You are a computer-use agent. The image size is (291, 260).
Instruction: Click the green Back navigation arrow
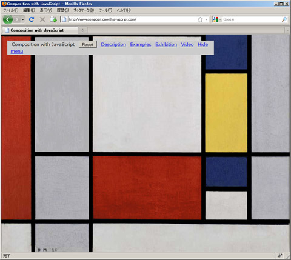pyautogui.click(x=8, y=19)
